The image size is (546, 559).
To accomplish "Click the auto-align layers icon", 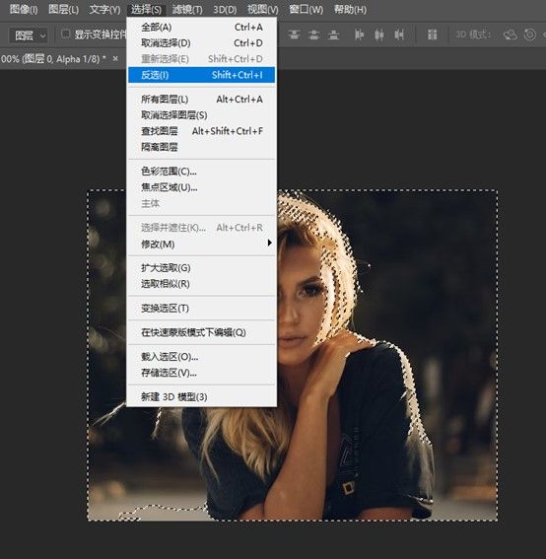I will click(x=432, y=35).
